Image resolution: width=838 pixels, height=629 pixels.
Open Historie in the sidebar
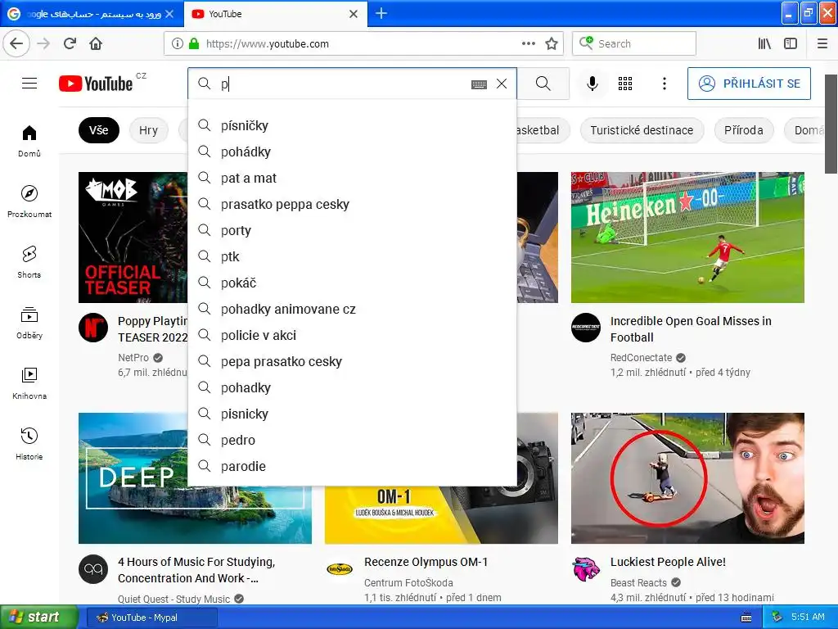pyautogui.click(x=29, y=443)
